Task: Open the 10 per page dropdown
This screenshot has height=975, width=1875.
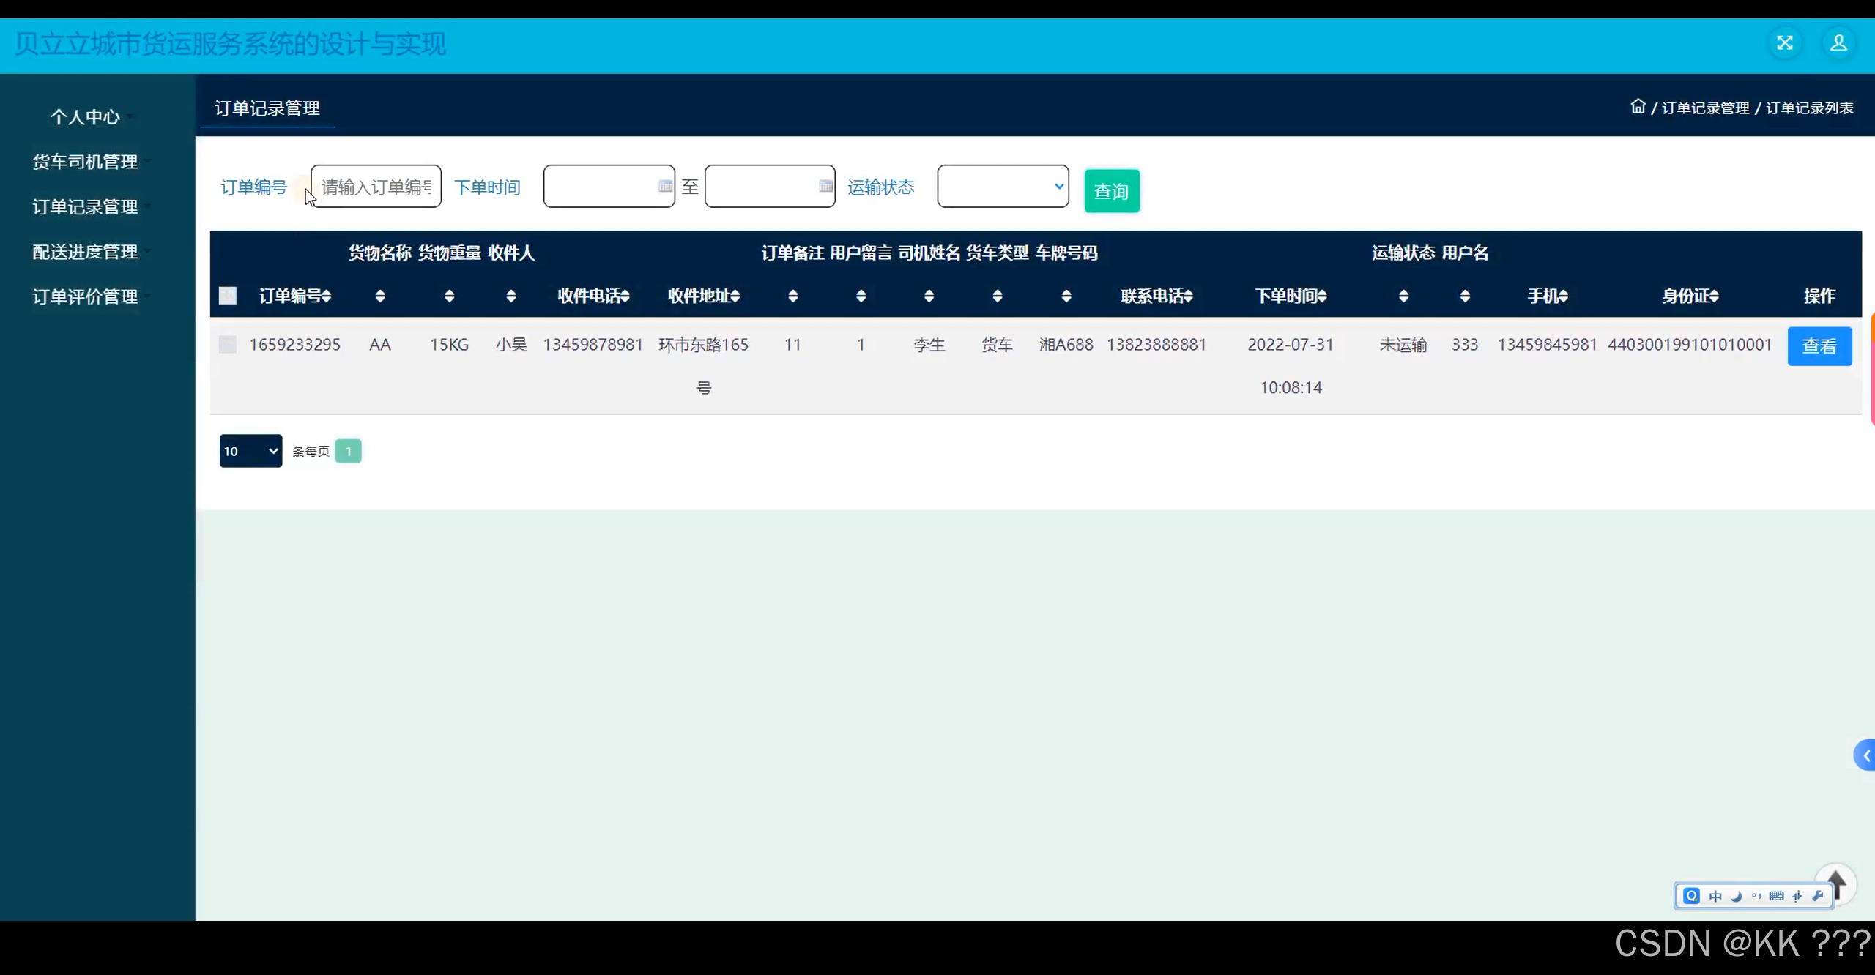Action: click(250, 451)
